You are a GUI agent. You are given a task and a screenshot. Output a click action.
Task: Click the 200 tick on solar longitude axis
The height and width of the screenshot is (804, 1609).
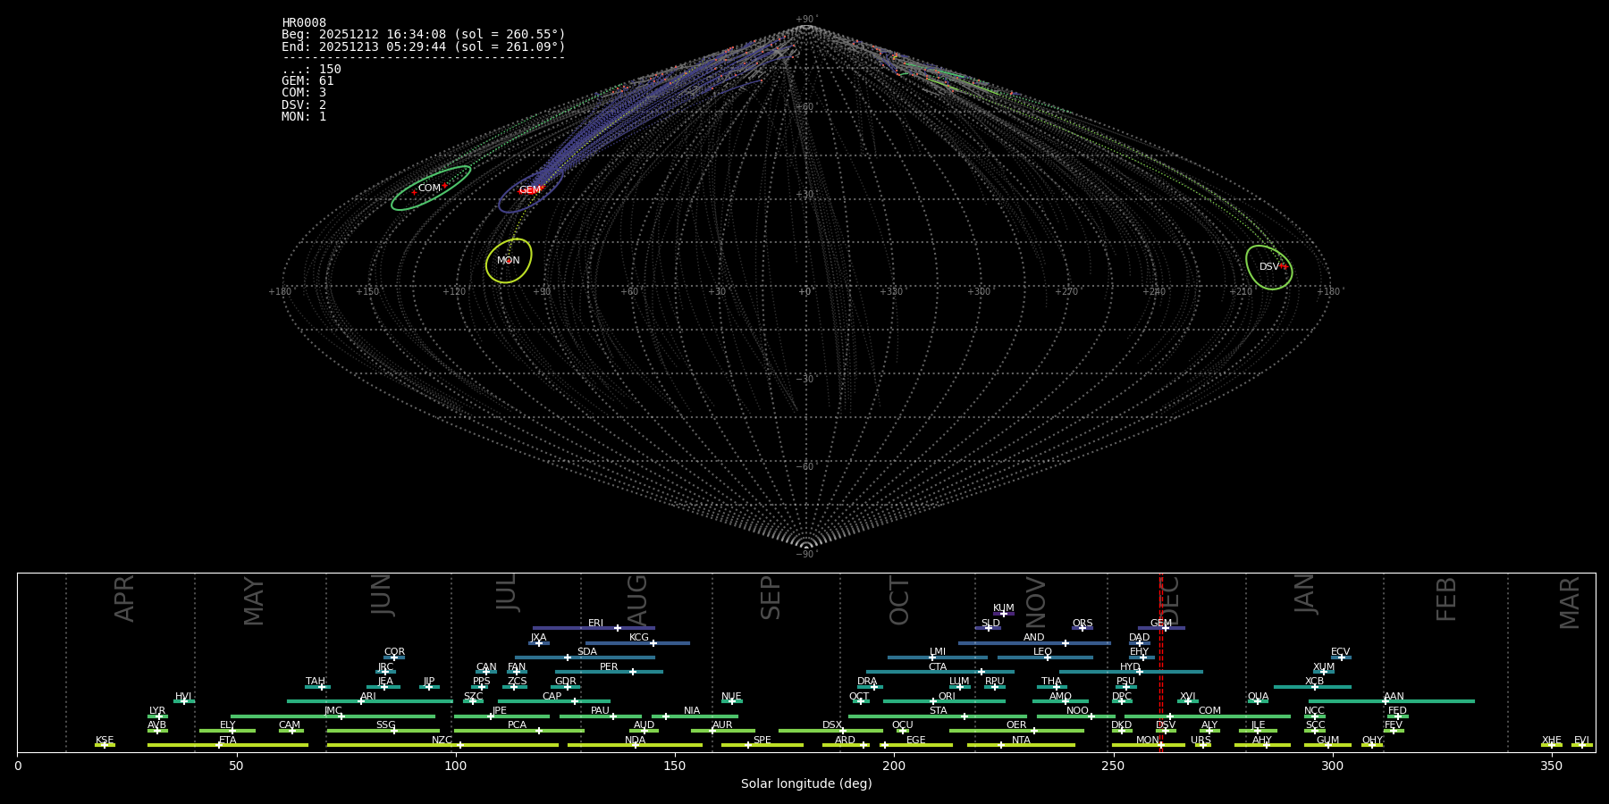coord(894,766)
